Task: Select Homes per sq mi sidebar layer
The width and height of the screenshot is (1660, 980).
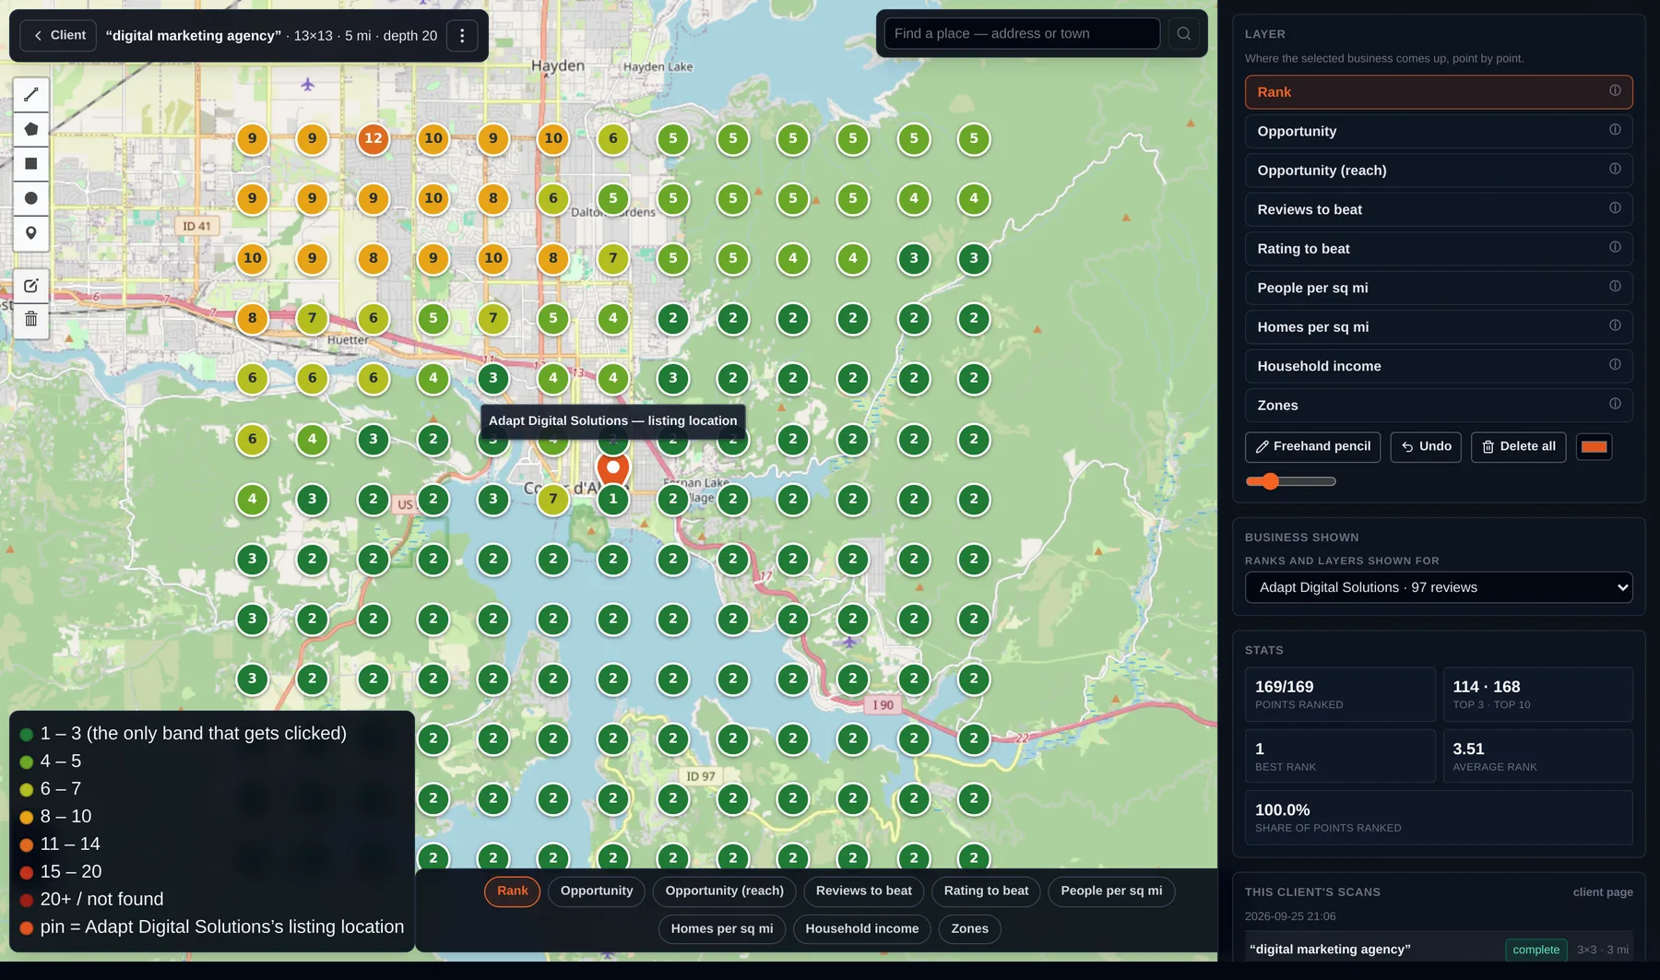Action: (1439, 327)
